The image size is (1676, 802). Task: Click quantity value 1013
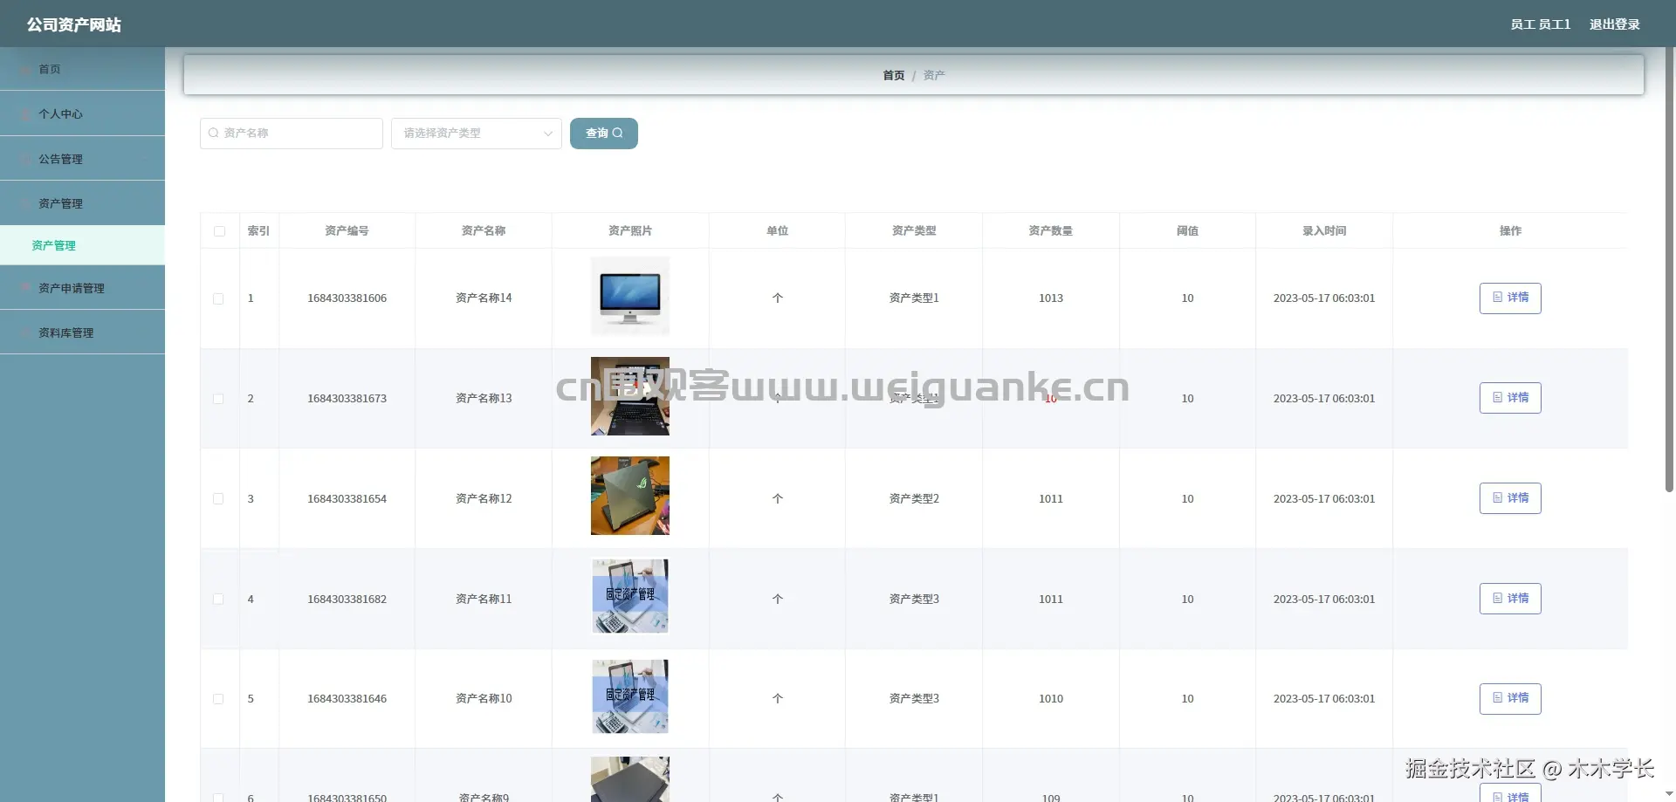tap(1051, 298)
